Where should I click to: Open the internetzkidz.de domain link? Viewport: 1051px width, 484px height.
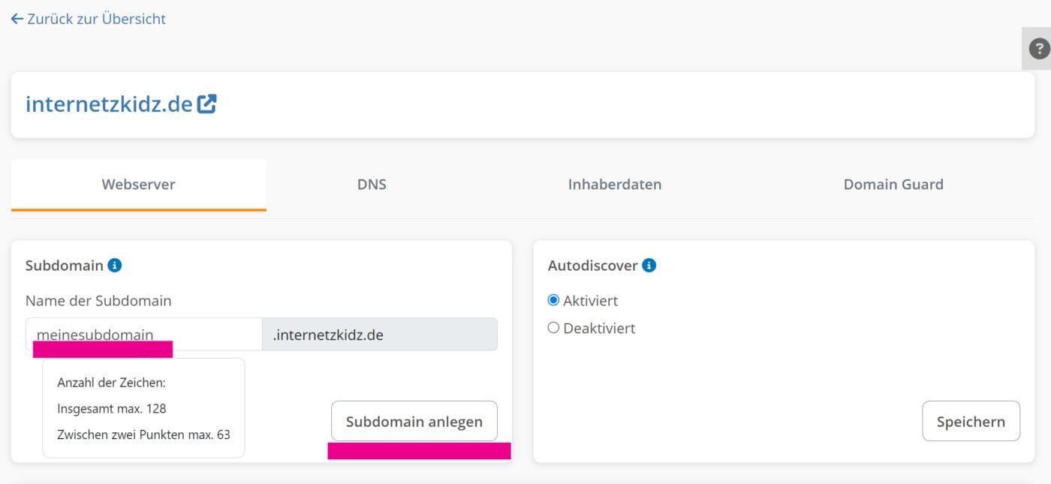[x=110, y=104]
